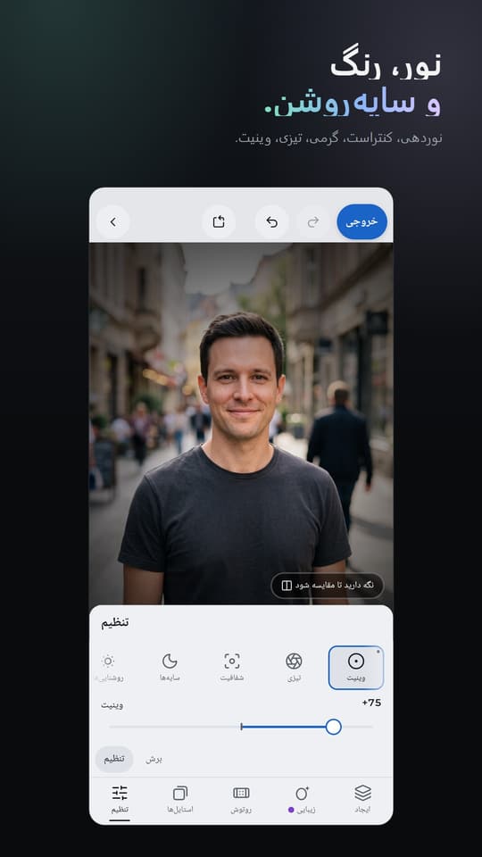
Task: Open the روتوش retouch tab
Action: click(241, 800)
